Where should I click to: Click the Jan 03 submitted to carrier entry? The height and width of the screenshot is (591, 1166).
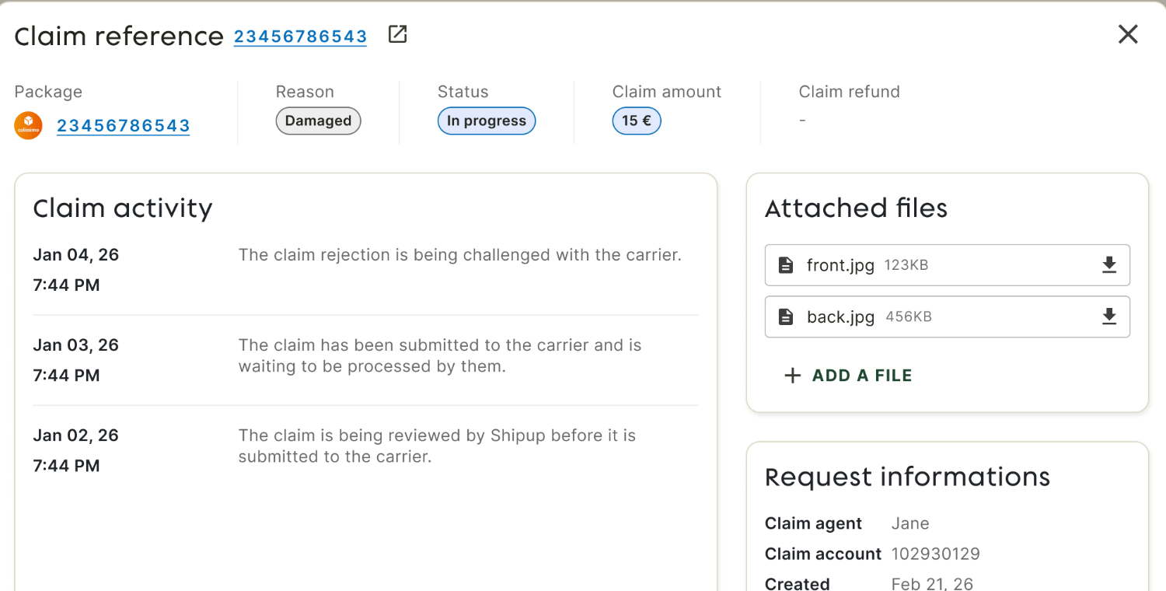coord(365,360)
